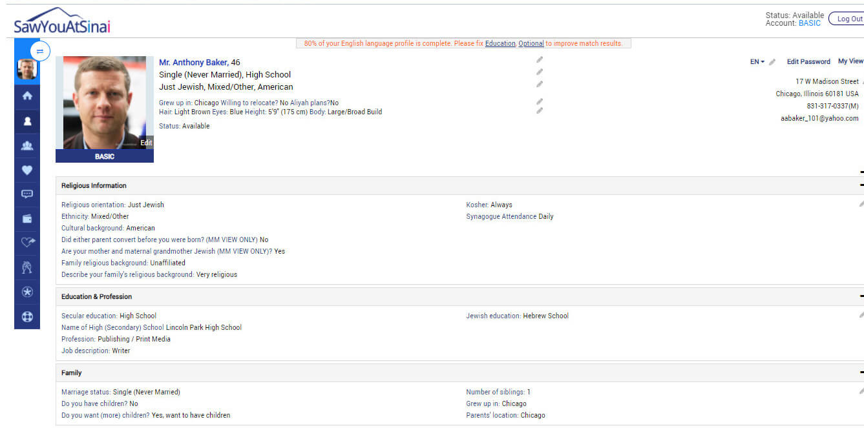Collapse the Religious Information section
Viewport: 864px width, 428px height.
tap(861, 185)
